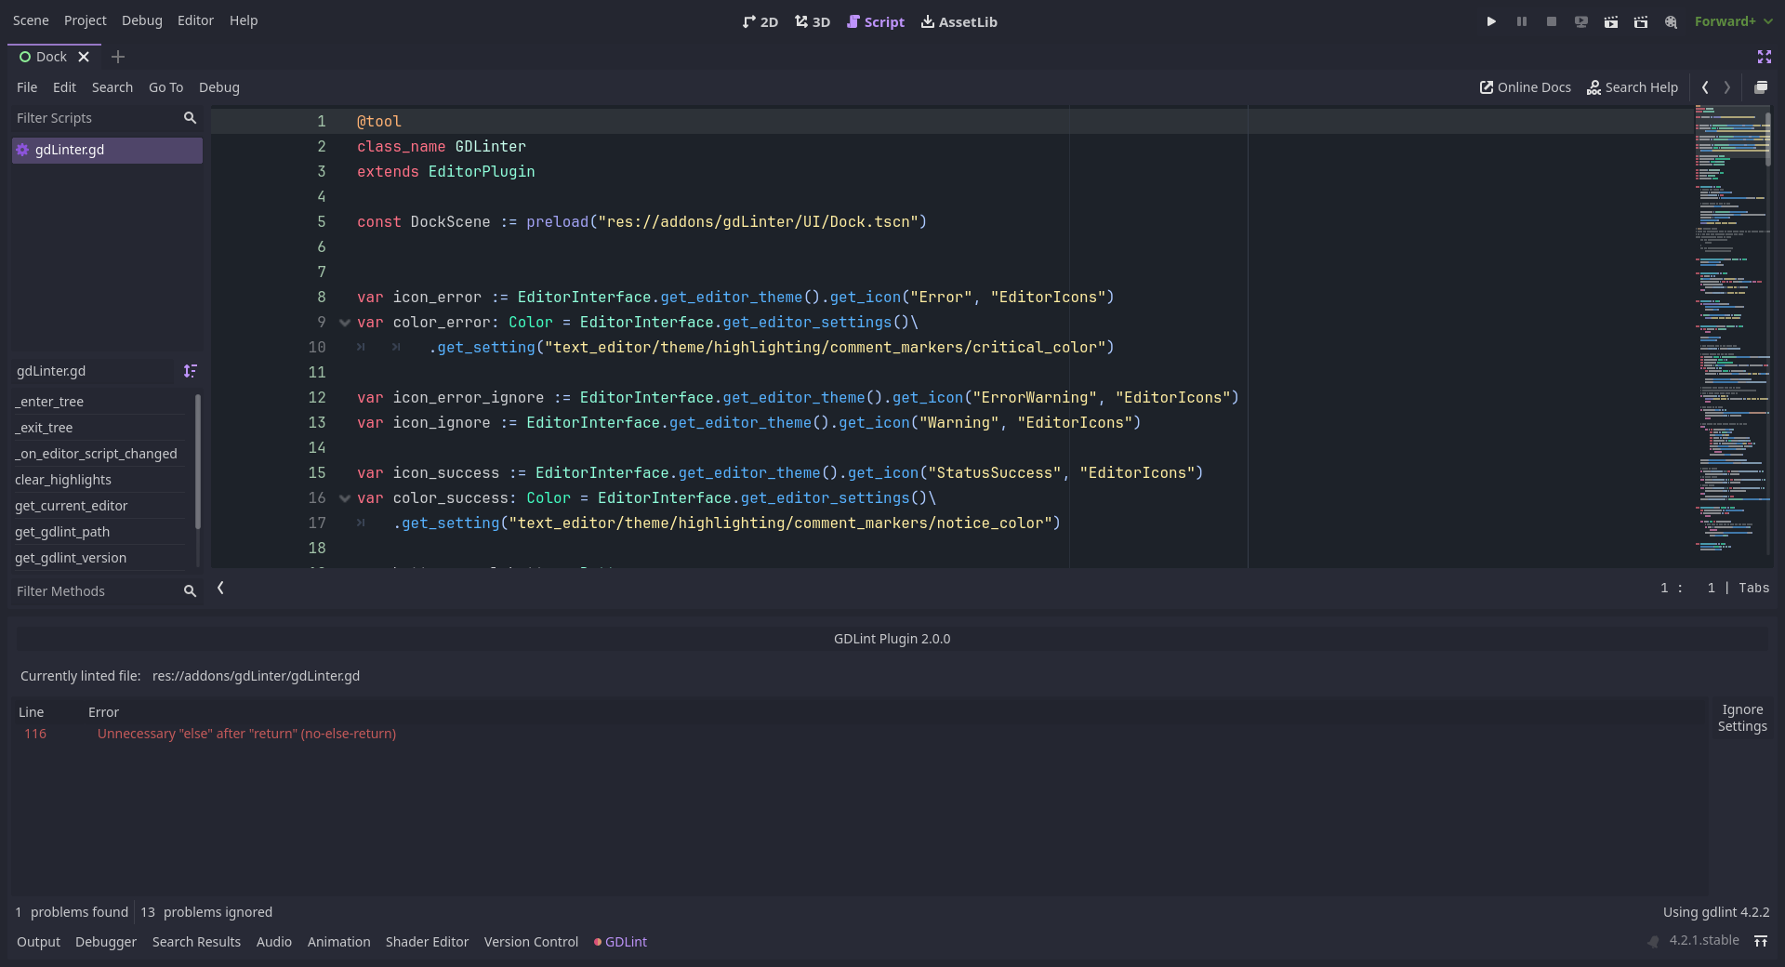Toggle distraction-free mode

point(1764,57)
